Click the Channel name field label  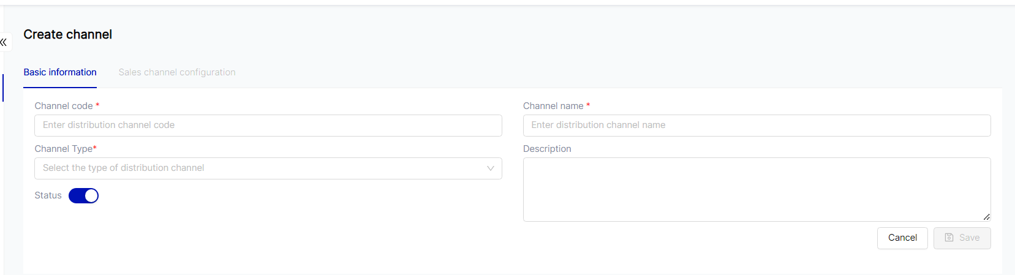pos(553,106)
